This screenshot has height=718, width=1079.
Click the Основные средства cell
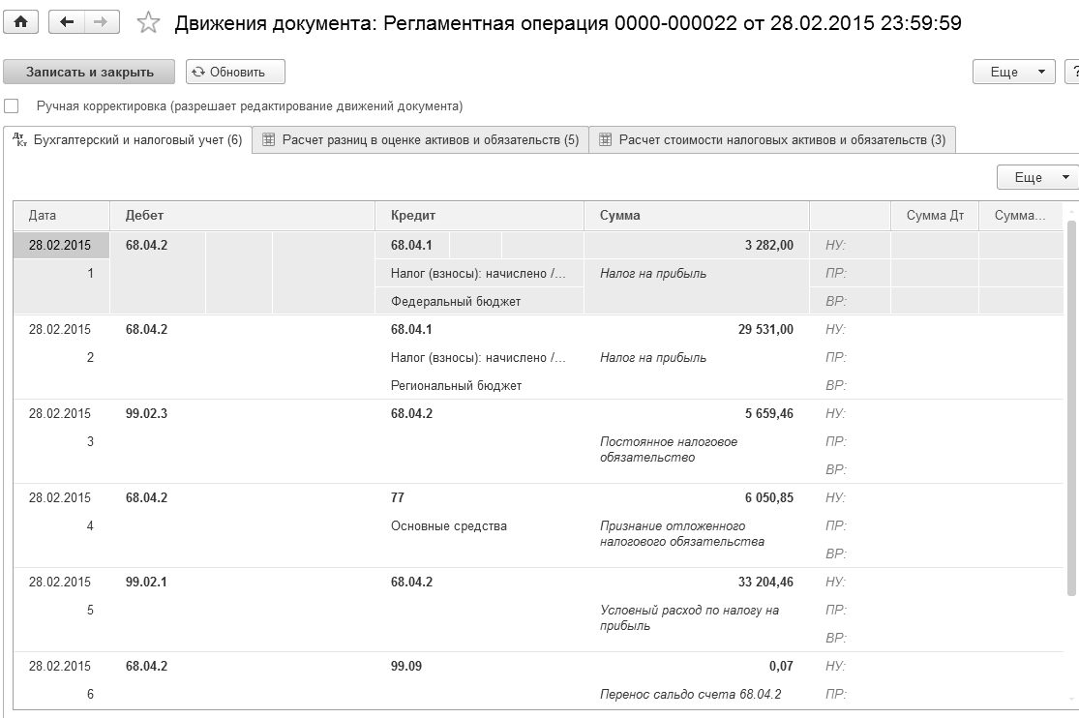coord(480,526)
